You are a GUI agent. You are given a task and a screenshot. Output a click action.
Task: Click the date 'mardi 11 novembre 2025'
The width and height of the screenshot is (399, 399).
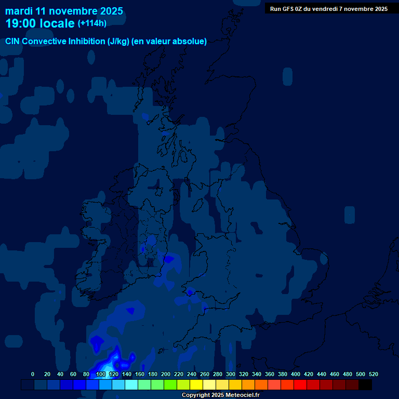click(x=64, y=11)
